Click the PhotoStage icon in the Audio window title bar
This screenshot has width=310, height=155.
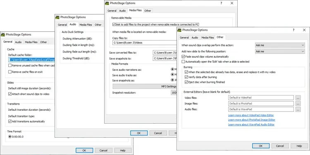click(x=57, y=17)
